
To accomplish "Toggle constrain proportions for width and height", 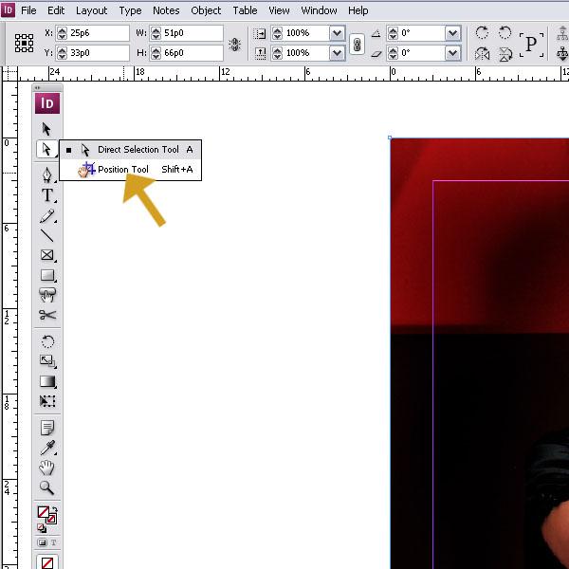I will (x=234, y=45).
